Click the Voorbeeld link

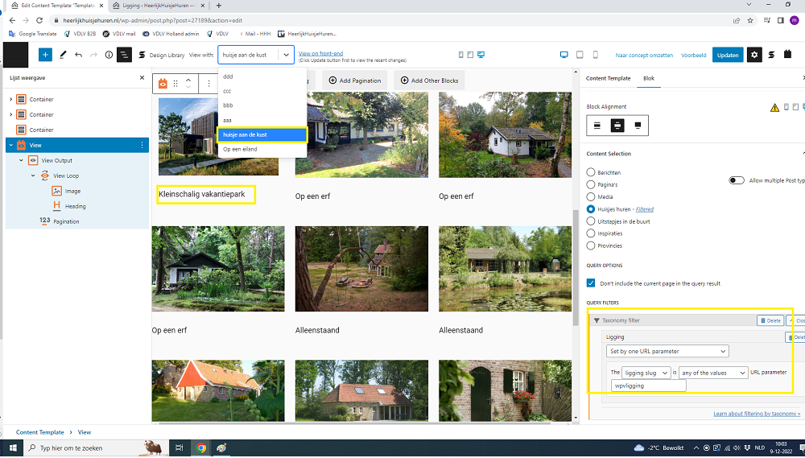click(x=694, y=55)
